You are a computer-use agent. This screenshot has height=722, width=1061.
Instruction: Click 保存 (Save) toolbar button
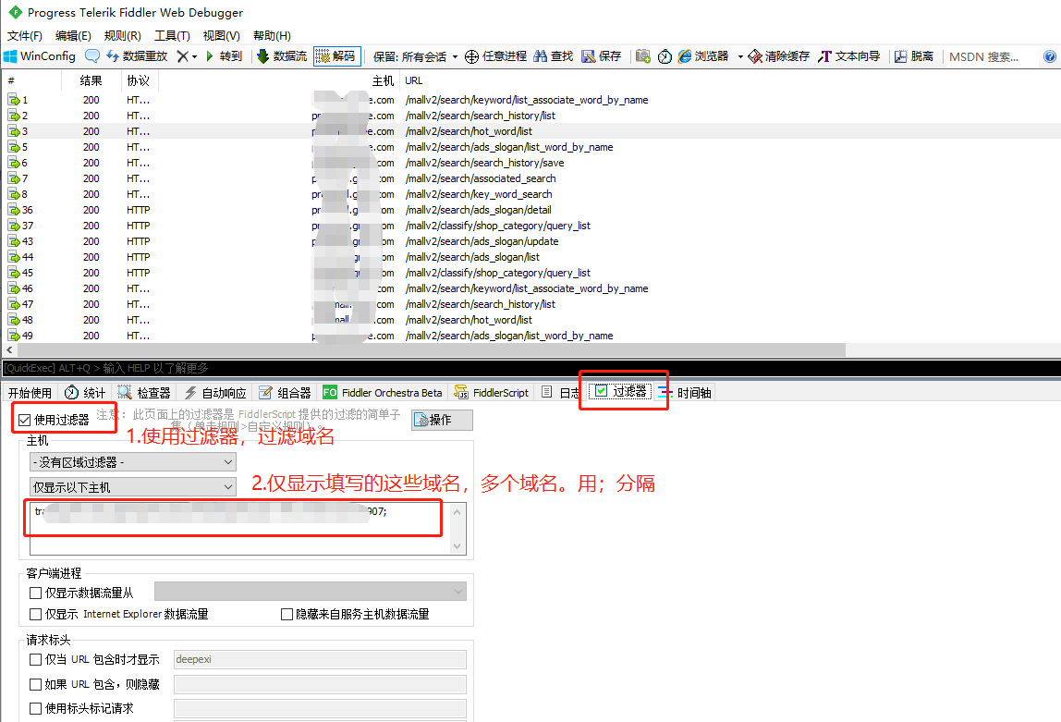coord(602,56)
